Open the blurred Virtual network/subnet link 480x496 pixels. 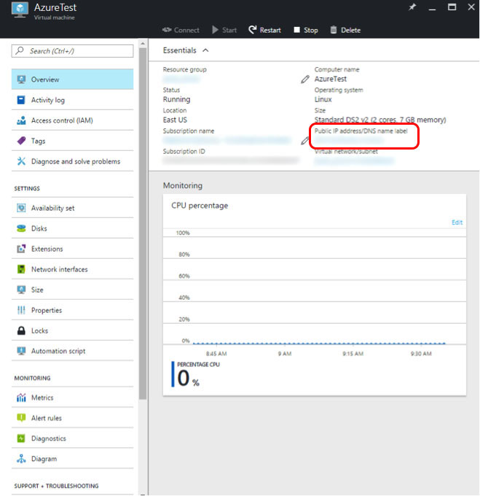click(354, 161)
